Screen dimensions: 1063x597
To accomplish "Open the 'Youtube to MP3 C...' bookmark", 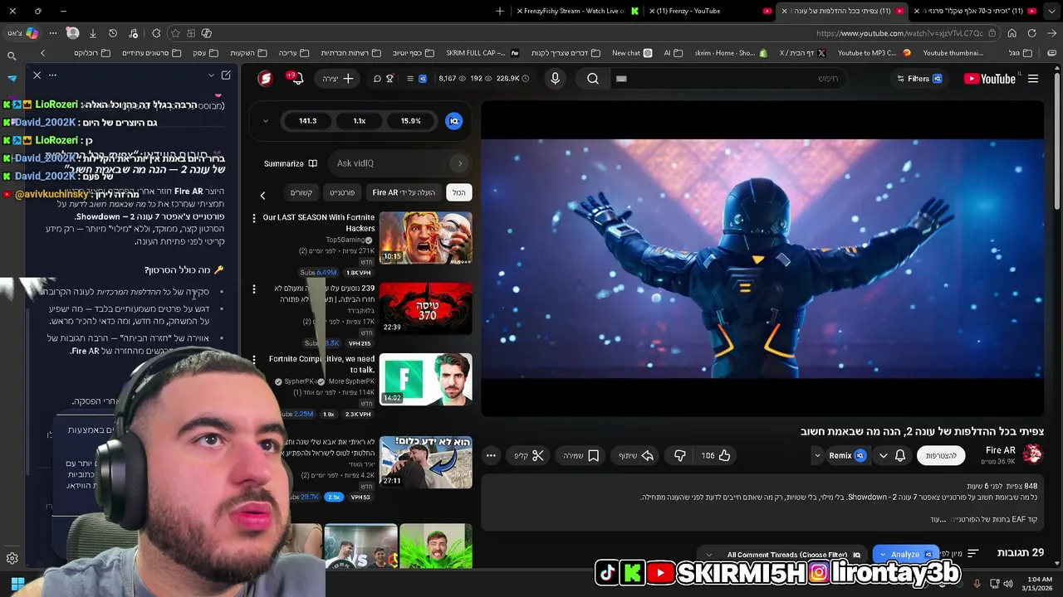I will point(874,53).
